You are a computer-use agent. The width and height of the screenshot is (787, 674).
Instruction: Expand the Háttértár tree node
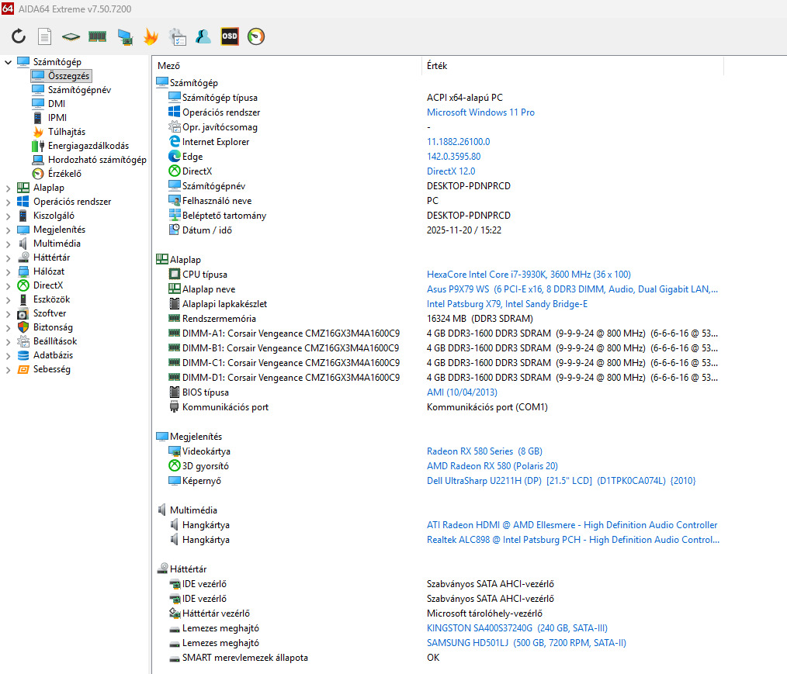(8, 258)
